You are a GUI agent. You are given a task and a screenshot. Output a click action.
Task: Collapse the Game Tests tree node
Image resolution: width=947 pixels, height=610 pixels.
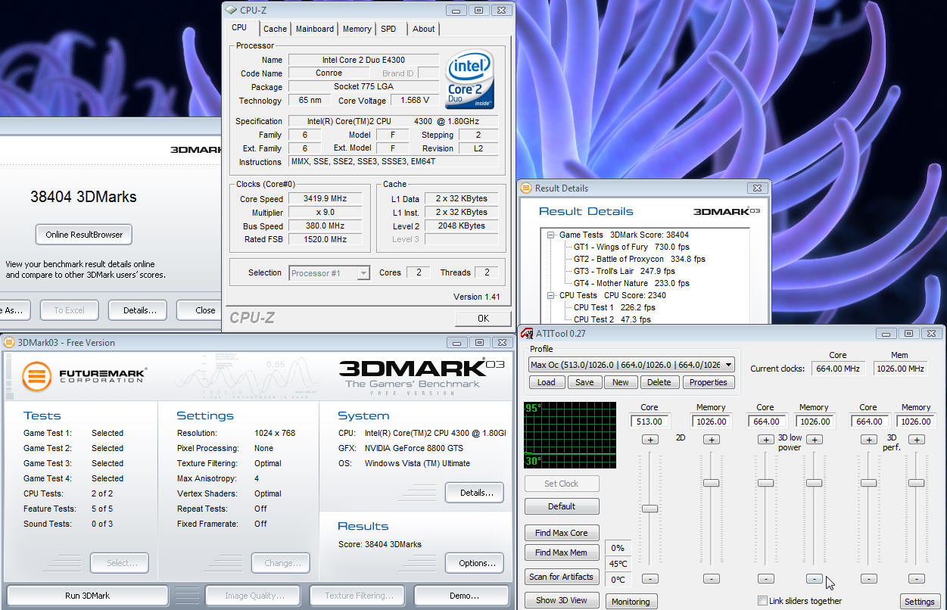(552, 235)
